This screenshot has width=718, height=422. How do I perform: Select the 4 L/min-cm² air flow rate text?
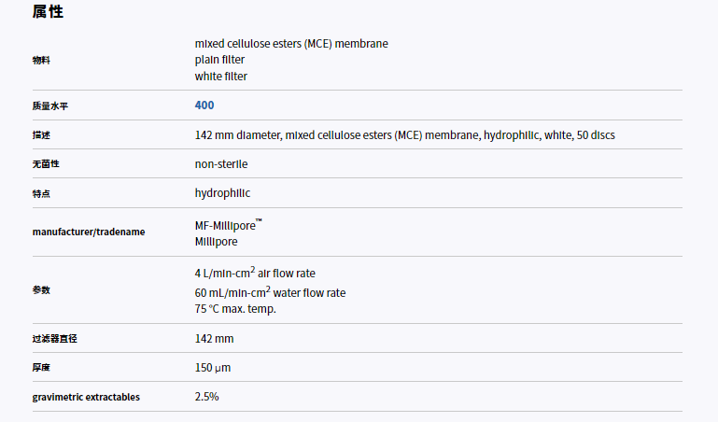[255, 273]
